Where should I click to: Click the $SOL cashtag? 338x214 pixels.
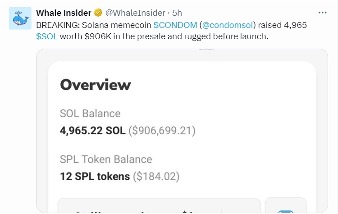click(x=47, y=36)
